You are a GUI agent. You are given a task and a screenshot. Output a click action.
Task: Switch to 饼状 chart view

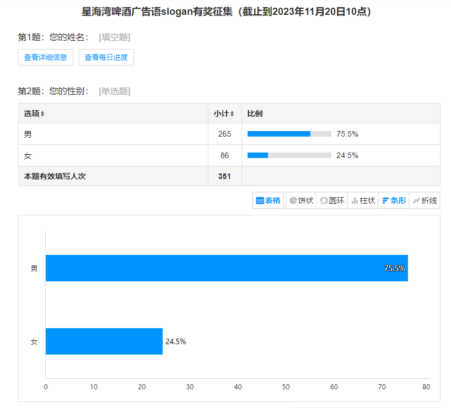301,200
